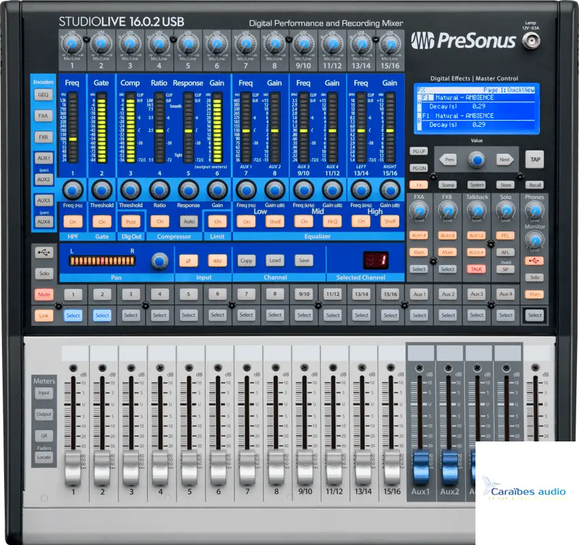The image size is (579, 545).
Task: Click the Aux 1 mute button
Action: [x=419, y=294]
